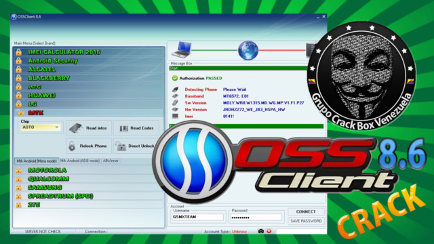This screenshot has width=434, height=244.
Task: Click the CONNECT button
Action: coord(306,211)
